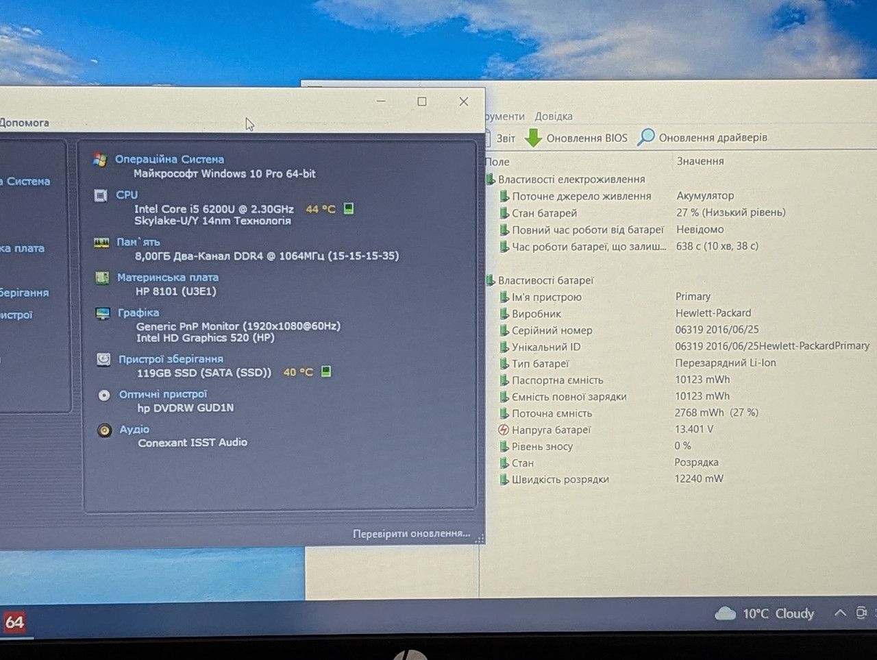Click the Графіка monitor icon in Speccy

pos(103,313)
